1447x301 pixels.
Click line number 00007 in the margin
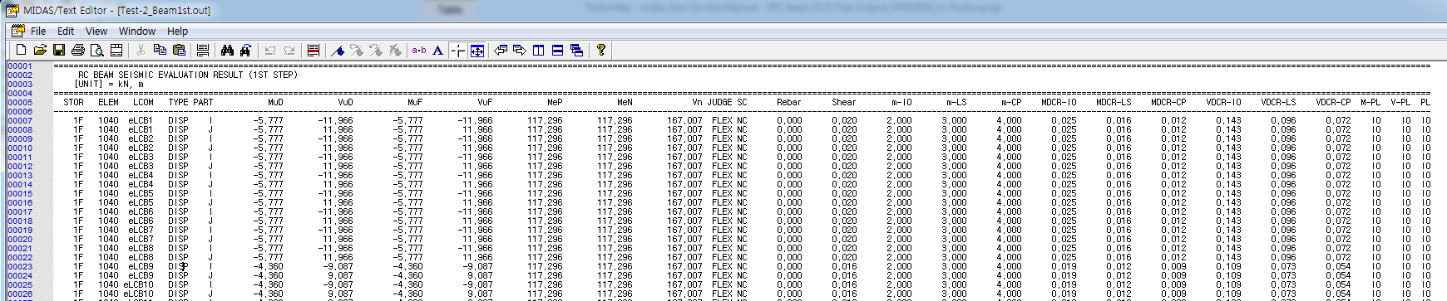pos(20,121)
